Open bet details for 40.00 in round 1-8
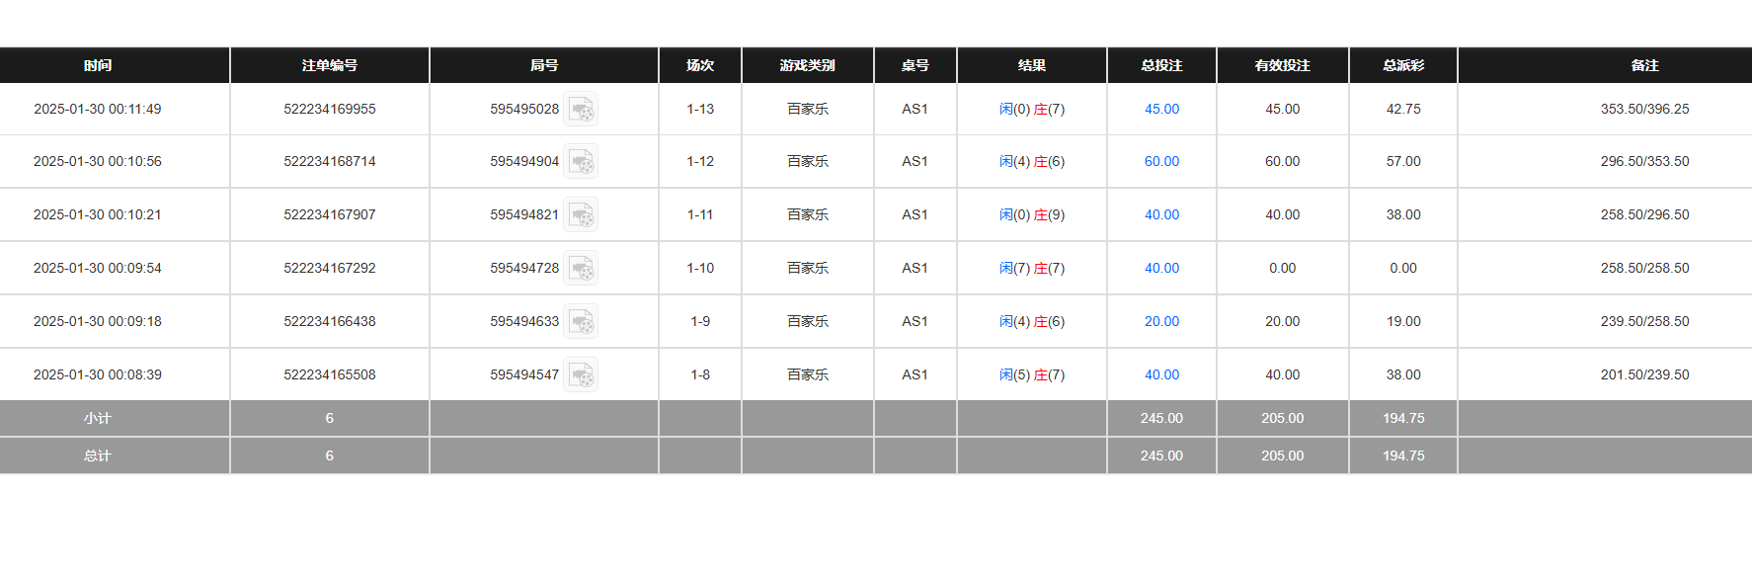1752x579 pixels. tap(1161, 374)
